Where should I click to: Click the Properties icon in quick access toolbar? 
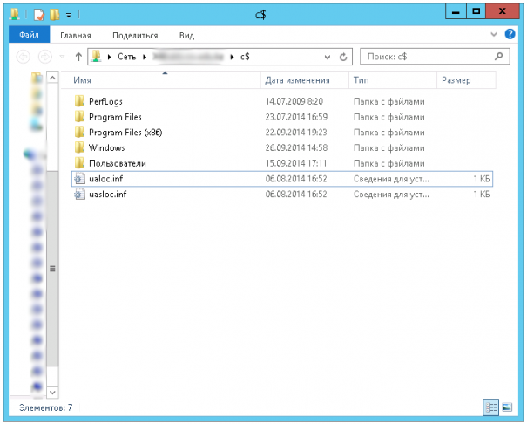tap(39, 15)
